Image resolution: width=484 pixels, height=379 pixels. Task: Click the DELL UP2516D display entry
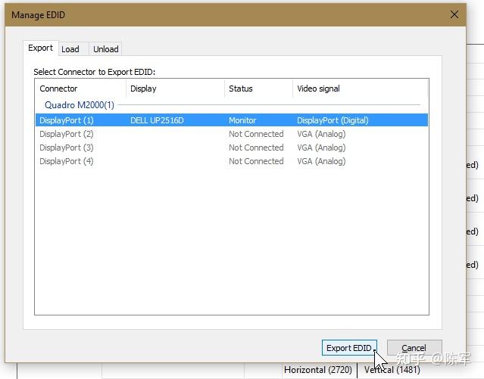click(157, 120)
